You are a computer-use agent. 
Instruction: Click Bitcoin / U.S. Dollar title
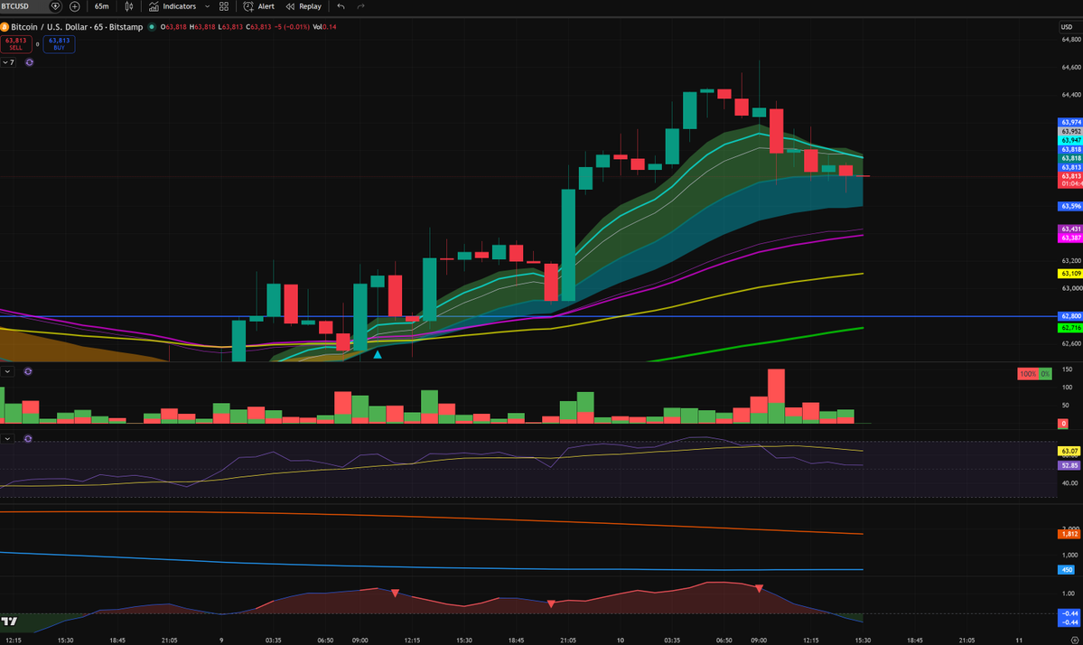tap(77, 27)
